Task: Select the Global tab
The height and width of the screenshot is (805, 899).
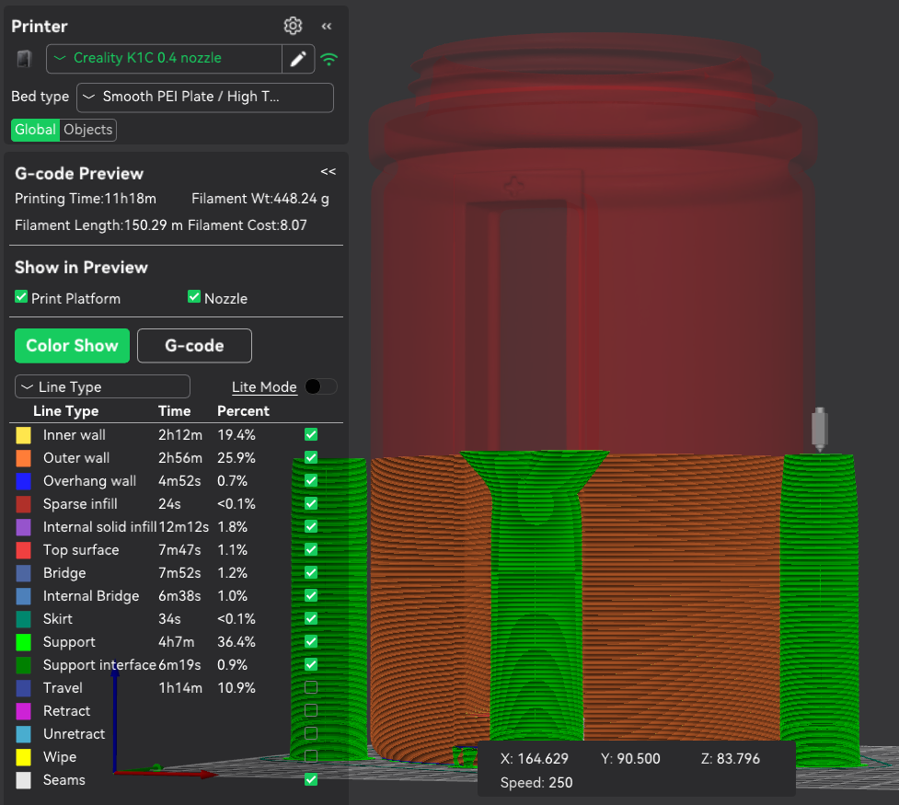Action: point(35,130)
